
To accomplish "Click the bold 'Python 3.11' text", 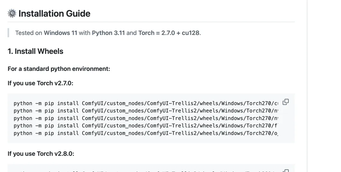I will [108, 33].
